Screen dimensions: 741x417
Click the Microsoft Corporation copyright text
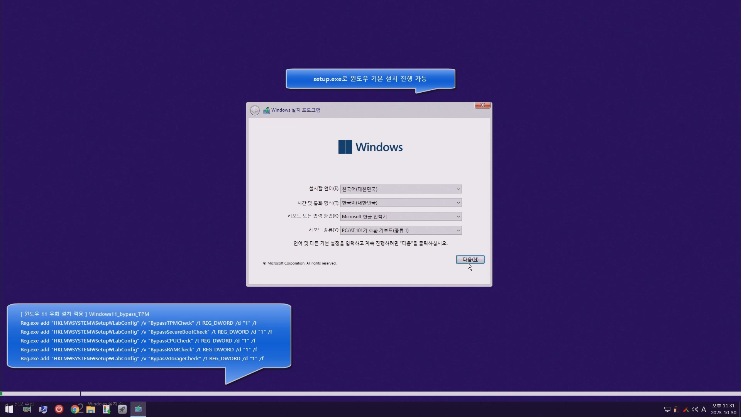click(x=300, y=263)
